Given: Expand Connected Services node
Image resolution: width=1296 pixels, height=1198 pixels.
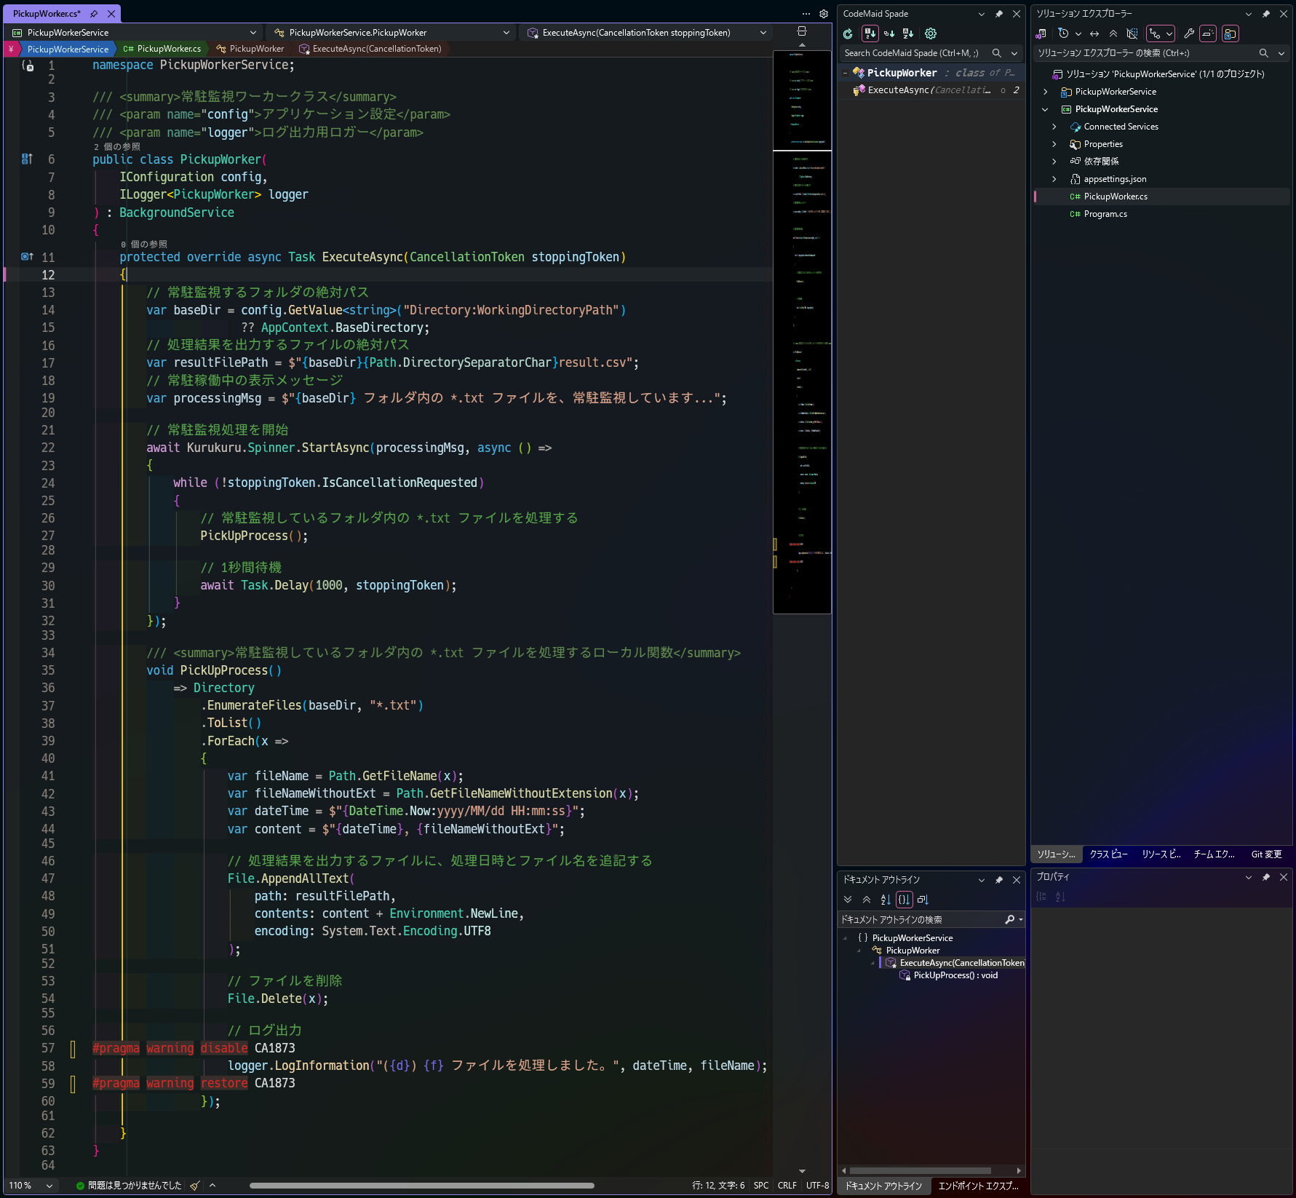Looking at the screenshot, I should tap(1054, 127).
